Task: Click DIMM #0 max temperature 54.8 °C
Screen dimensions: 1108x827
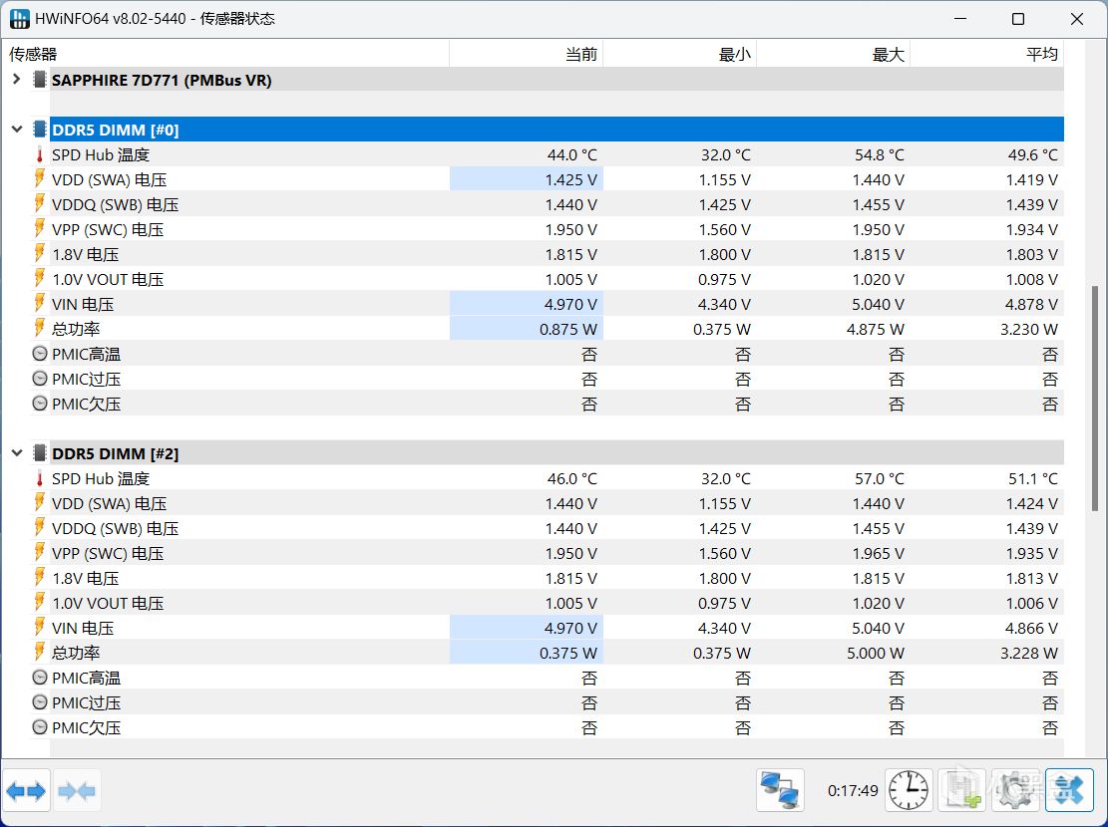Action: [879, 154]
